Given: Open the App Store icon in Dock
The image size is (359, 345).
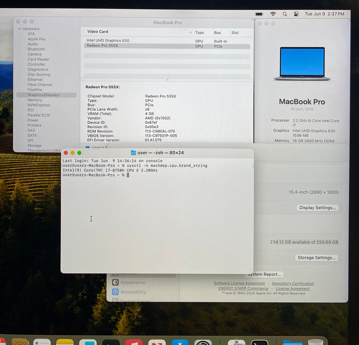Looking at the screenshot, I should click(180, 342).
